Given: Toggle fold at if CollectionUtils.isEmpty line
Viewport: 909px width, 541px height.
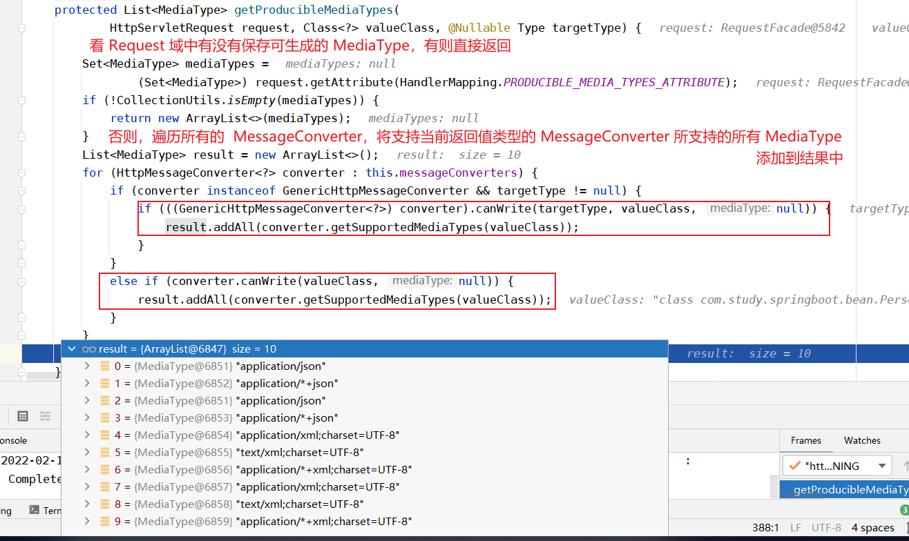Looking at the screenshot, I should coord(22,100).
